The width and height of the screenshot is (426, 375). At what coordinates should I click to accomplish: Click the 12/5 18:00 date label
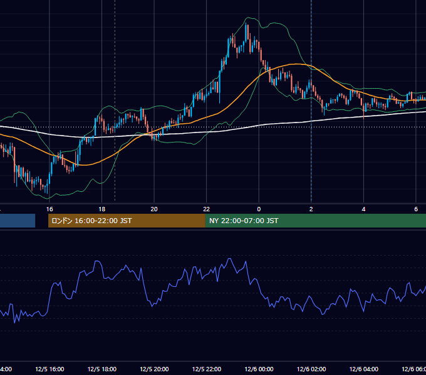tap(102, 369)
